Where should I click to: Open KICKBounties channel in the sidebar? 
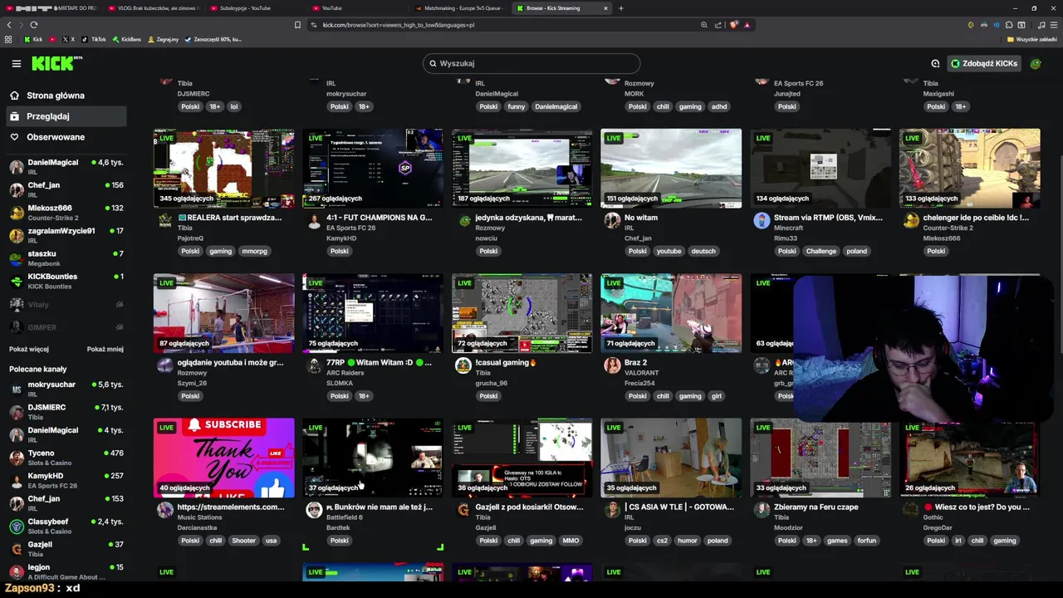(x=66, y=281)
